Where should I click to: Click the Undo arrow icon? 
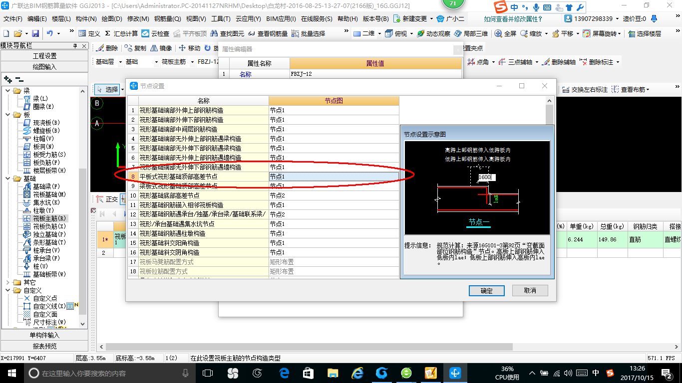click(50, 33)
